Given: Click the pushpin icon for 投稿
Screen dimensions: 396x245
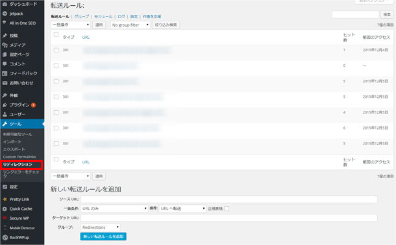Looking at the screenshot, I should click(5, 36).
